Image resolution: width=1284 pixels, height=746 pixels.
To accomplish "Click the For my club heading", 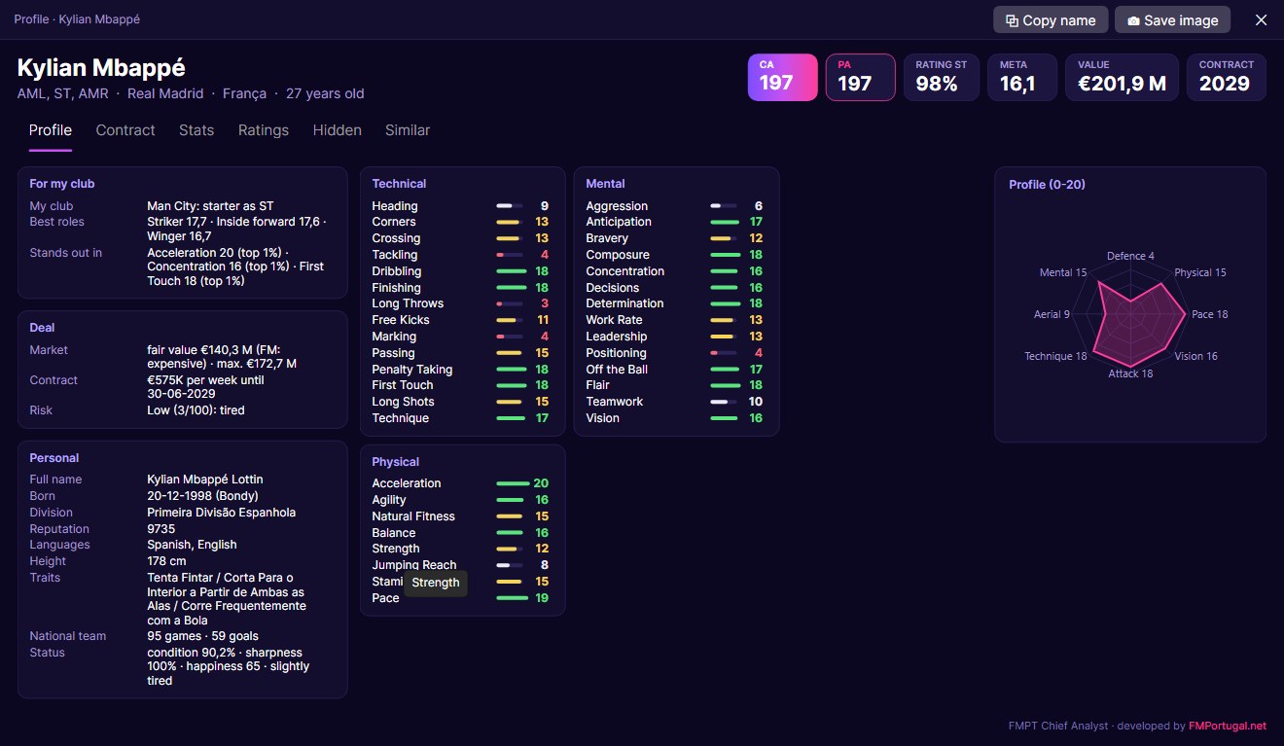I will point(62,184).
